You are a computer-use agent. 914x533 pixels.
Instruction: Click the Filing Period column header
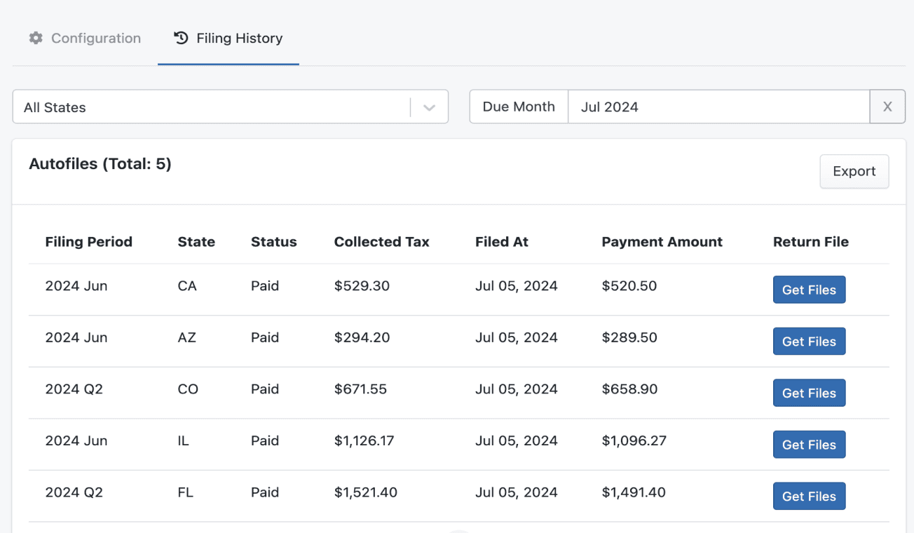(88, 242)
